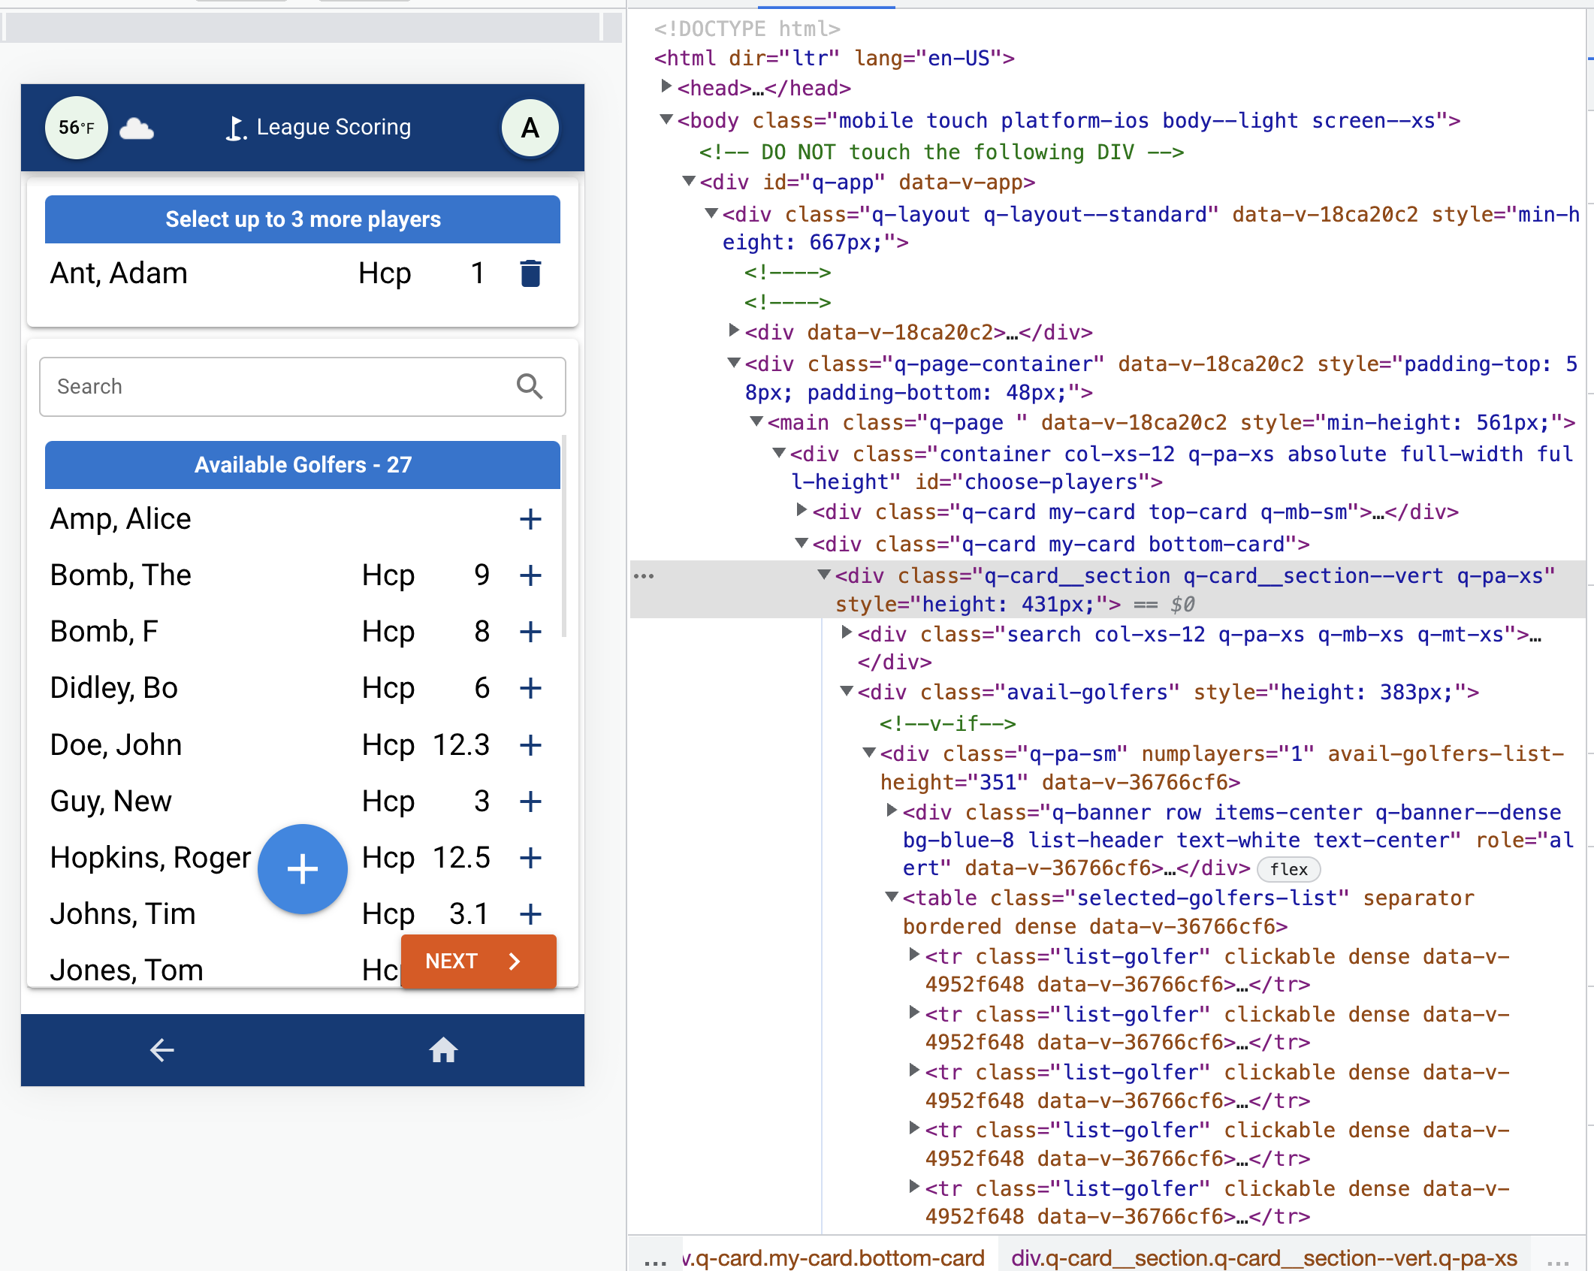Collapse the body element node

[666, 120]
